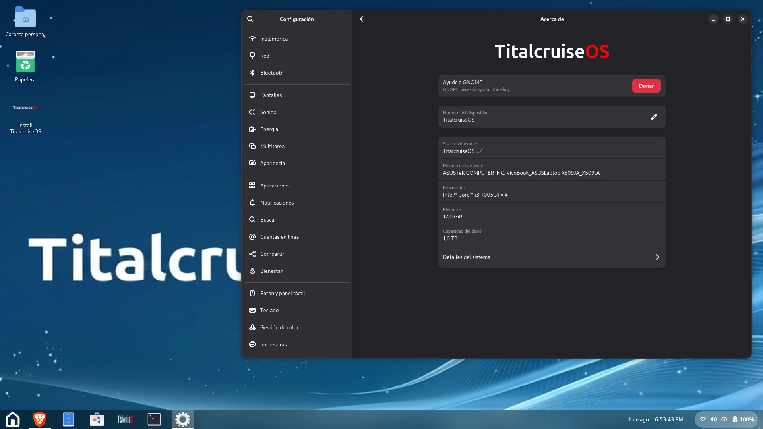Click the 12,0 GiB memory value
The image size is (763, 429).
(x=453, y=216)
